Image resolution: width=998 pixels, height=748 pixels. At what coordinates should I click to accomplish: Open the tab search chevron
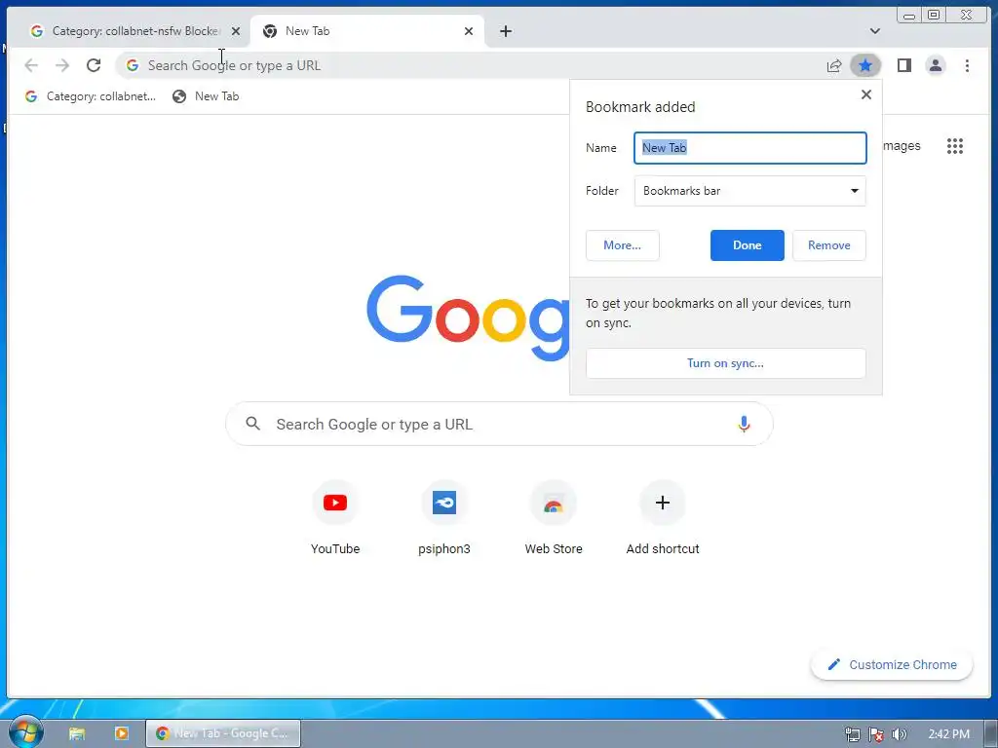875,31
